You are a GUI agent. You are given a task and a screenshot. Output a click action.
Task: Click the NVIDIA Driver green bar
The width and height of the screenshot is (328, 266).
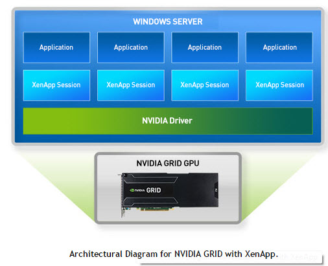(x=168, y=121)
